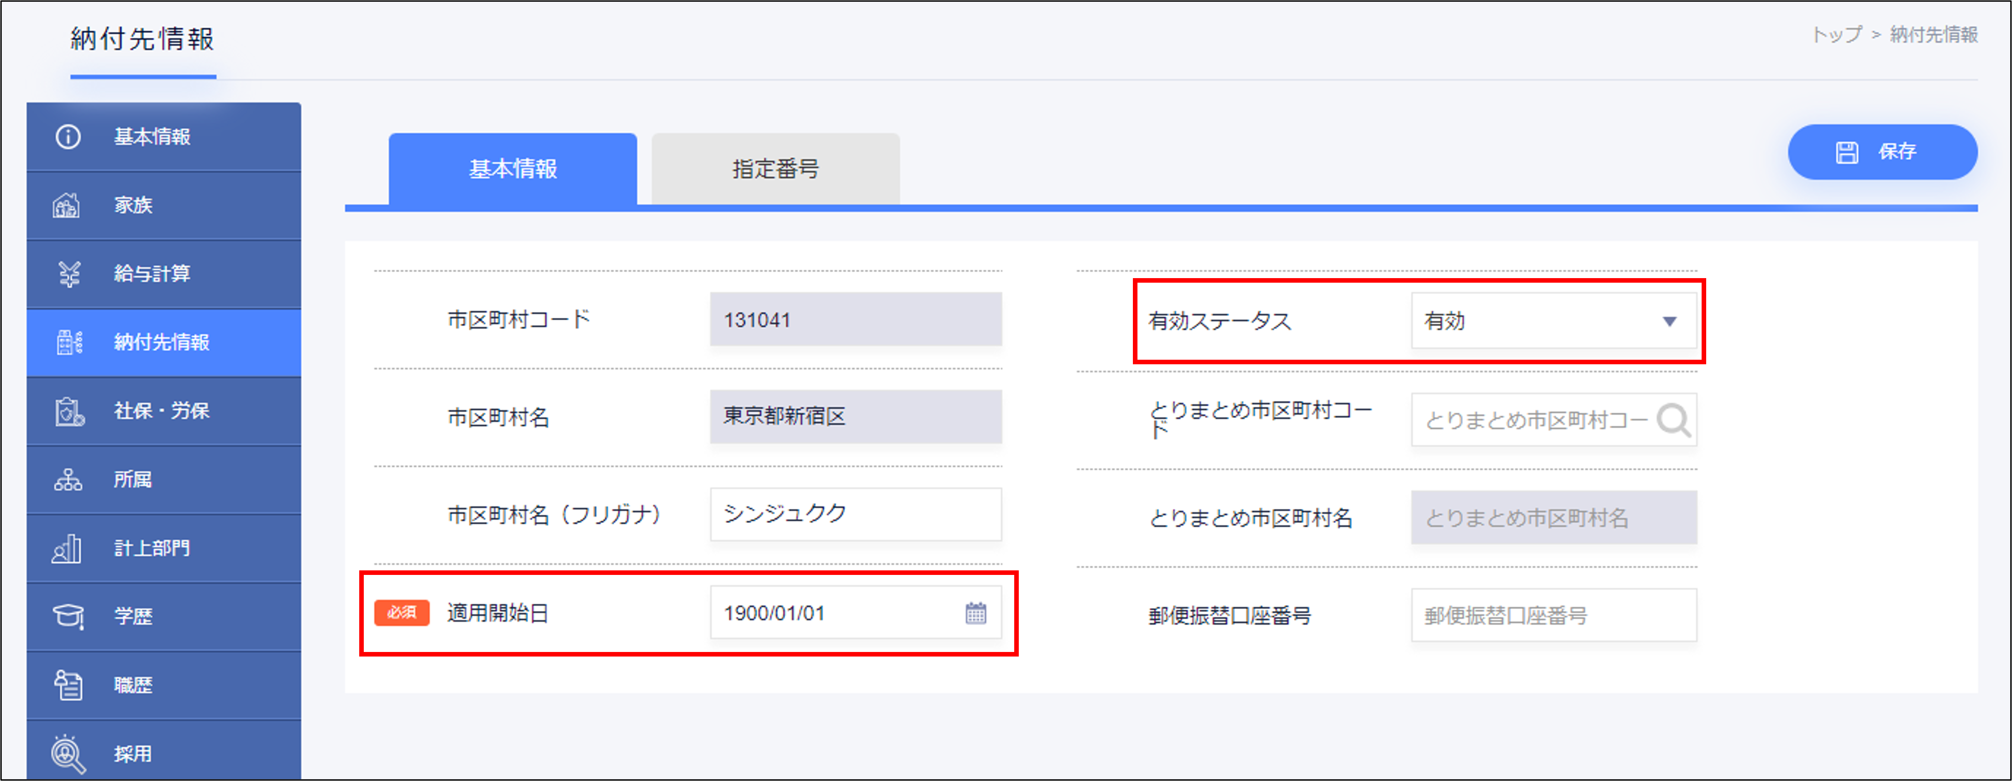Click the 納付先情報 building icon

coord(67,342)
